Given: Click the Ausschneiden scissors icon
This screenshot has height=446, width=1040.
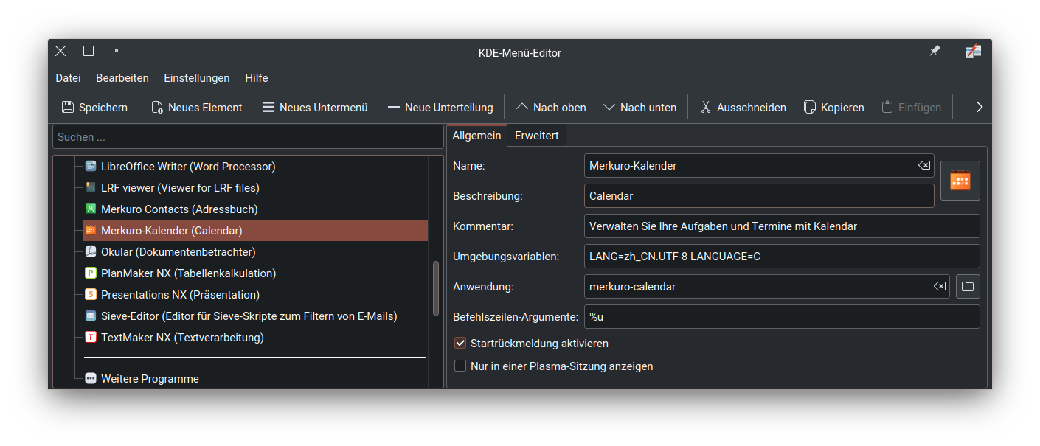Looking at the screenshot, I should pos(706,108).
